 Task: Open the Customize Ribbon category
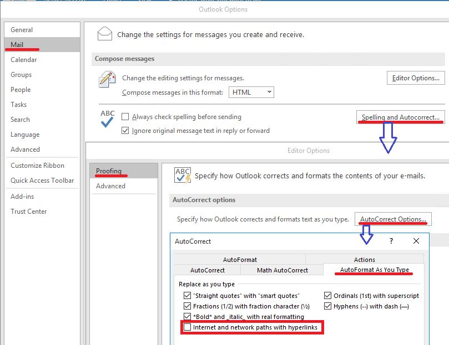click(x=42, y=166)
